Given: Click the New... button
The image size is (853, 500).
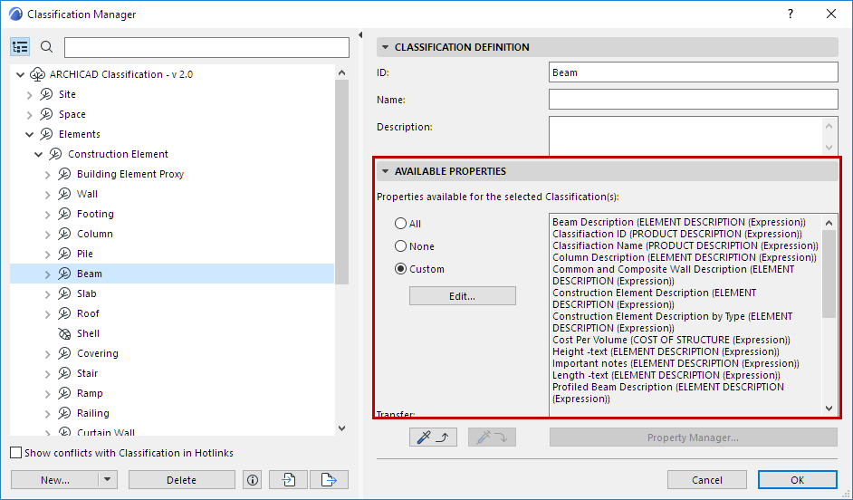Looking at the screenshot, I should (54, 480).
